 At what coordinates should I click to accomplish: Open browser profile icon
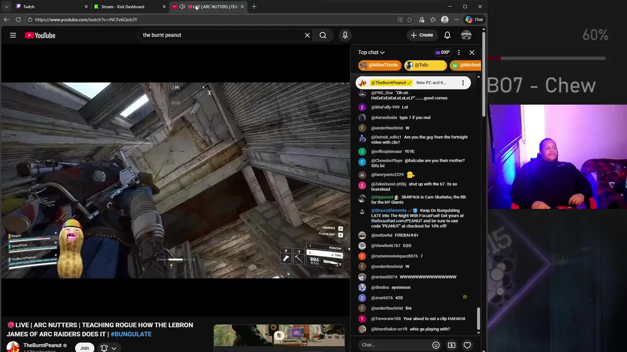[445, 20]
